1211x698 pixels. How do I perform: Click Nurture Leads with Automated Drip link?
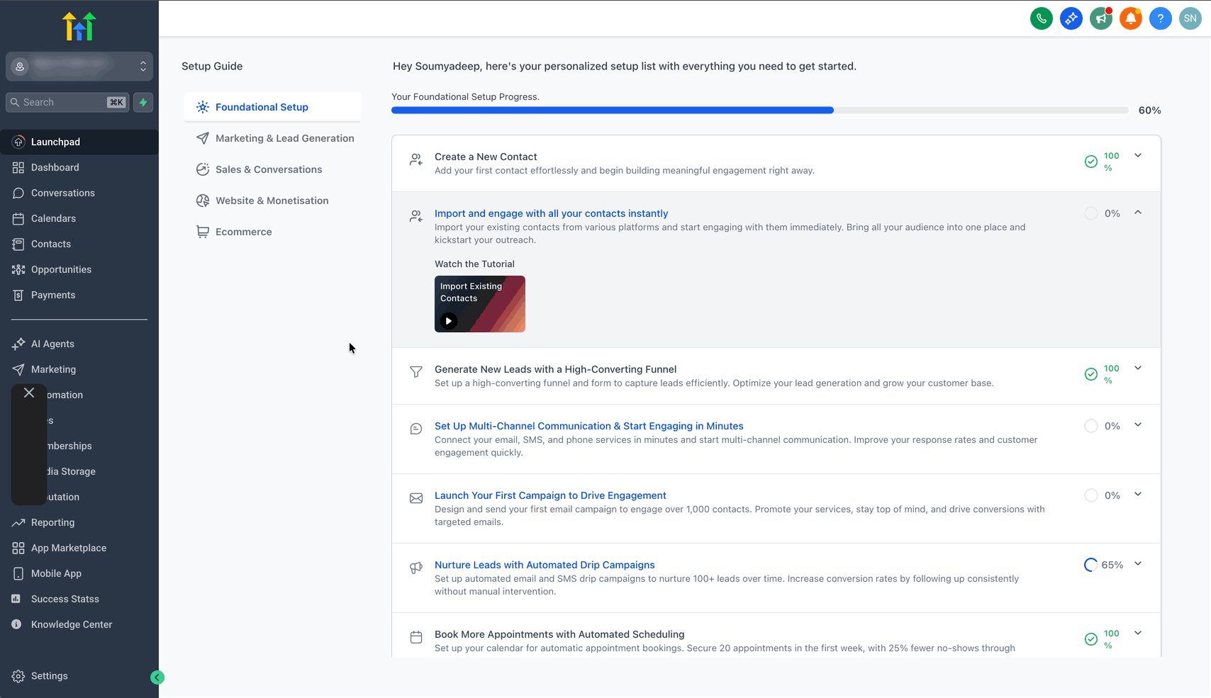pos(545,565)
